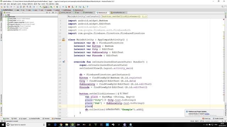227x127 pixels.
Task: Open the Android project view dropdown
Action: coord(14,13)
